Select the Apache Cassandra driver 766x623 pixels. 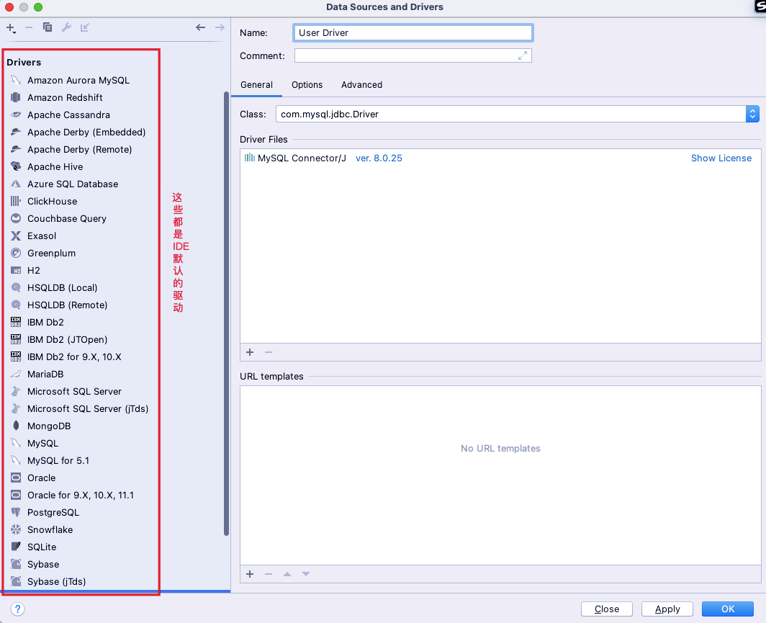68,115
